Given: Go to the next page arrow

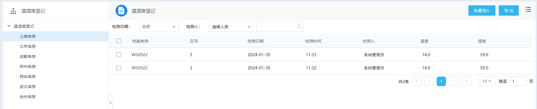Looking at the screenshot, I should (453, 81).
